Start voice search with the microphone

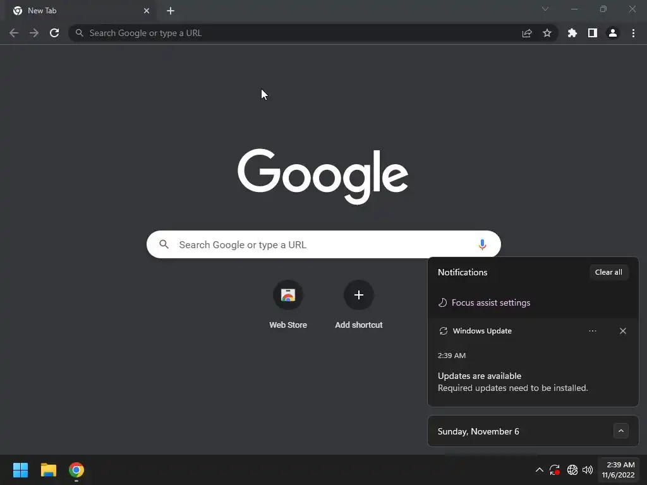pos(482,244)
